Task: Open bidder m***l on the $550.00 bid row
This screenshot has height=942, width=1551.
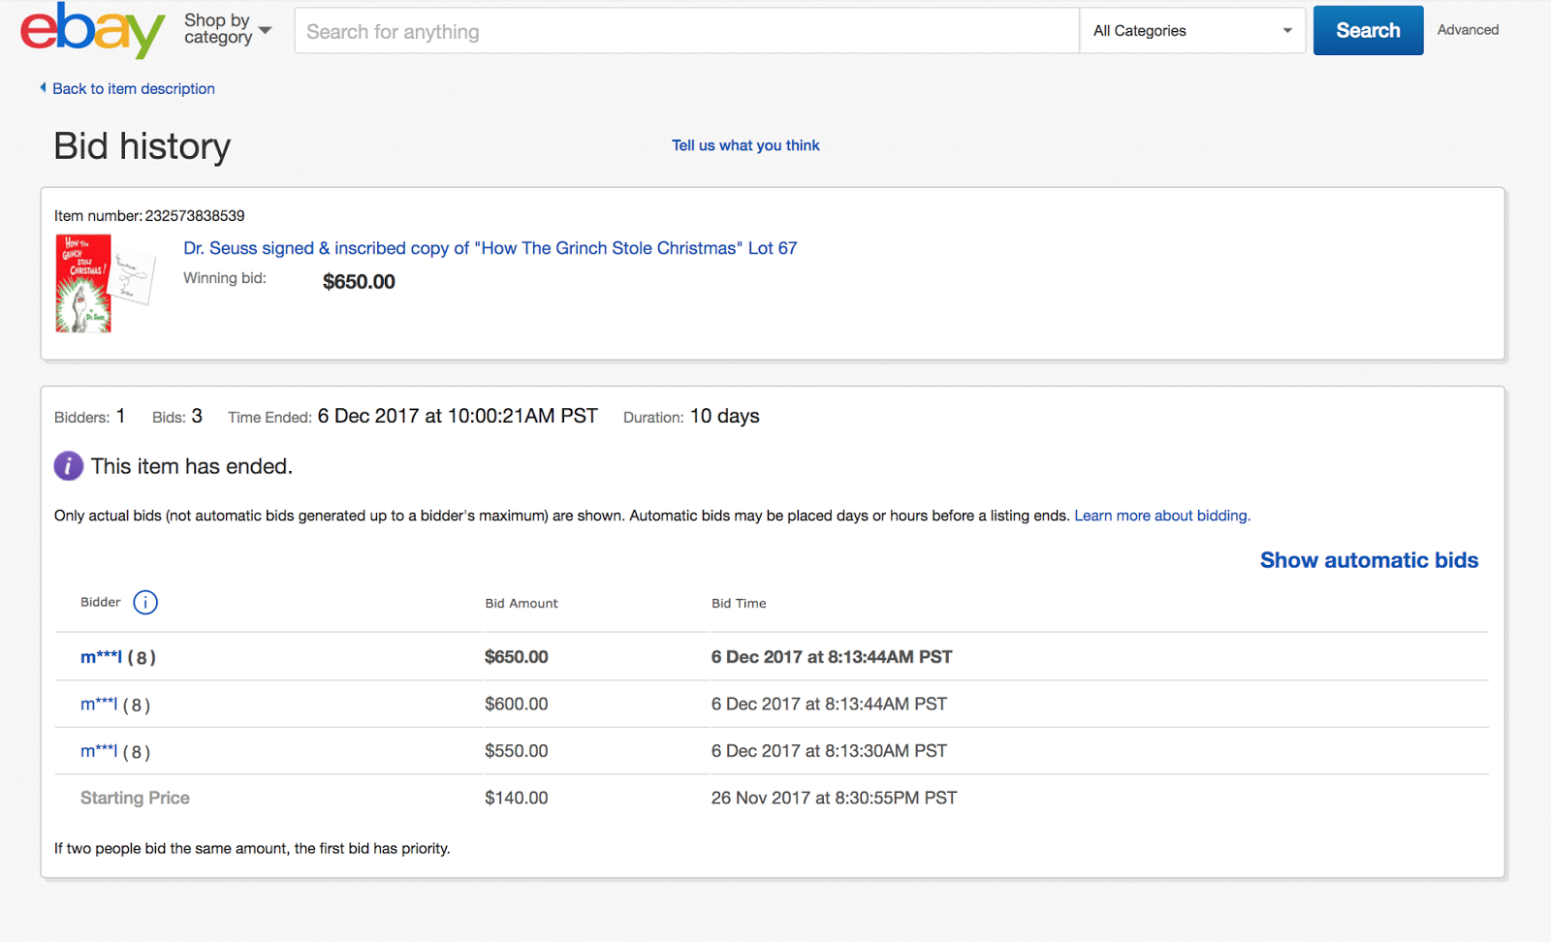Action: click(99, 751)
